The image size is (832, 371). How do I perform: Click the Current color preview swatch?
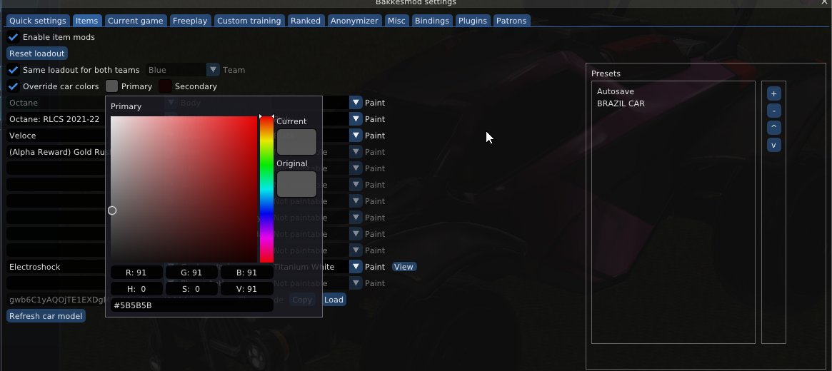296,142
